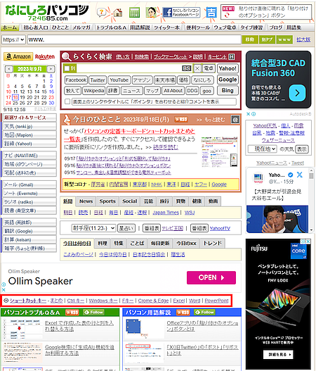Screen dimensions: 316x371
Task: Click the www. URL input field
Action: (x=134, y=39)
